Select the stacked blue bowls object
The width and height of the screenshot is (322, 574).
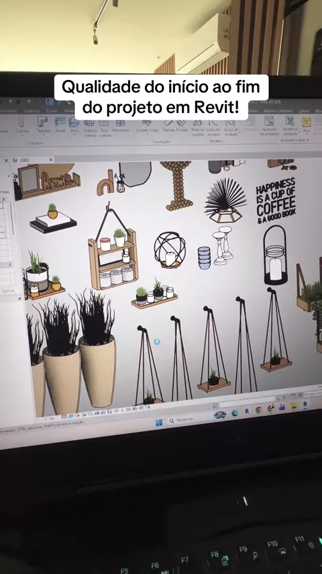[x=205, y=257]
